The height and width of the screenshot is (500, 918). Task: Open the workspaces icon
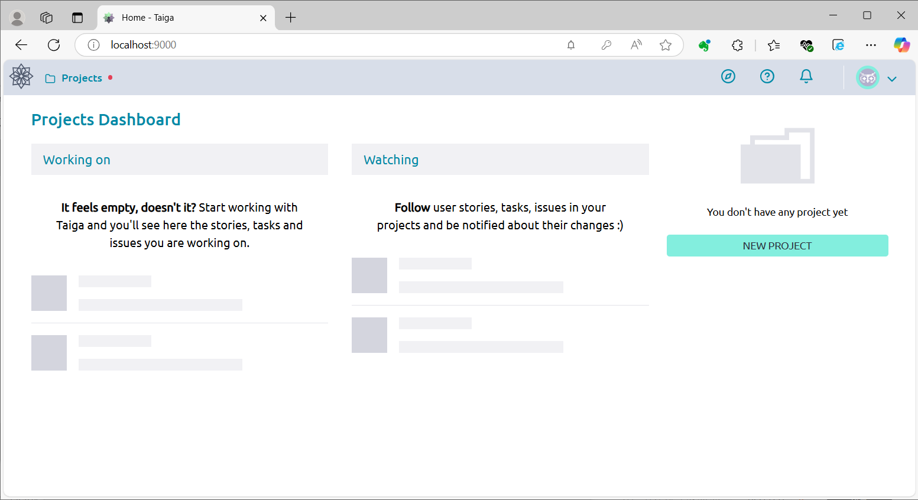coord(47,18)
